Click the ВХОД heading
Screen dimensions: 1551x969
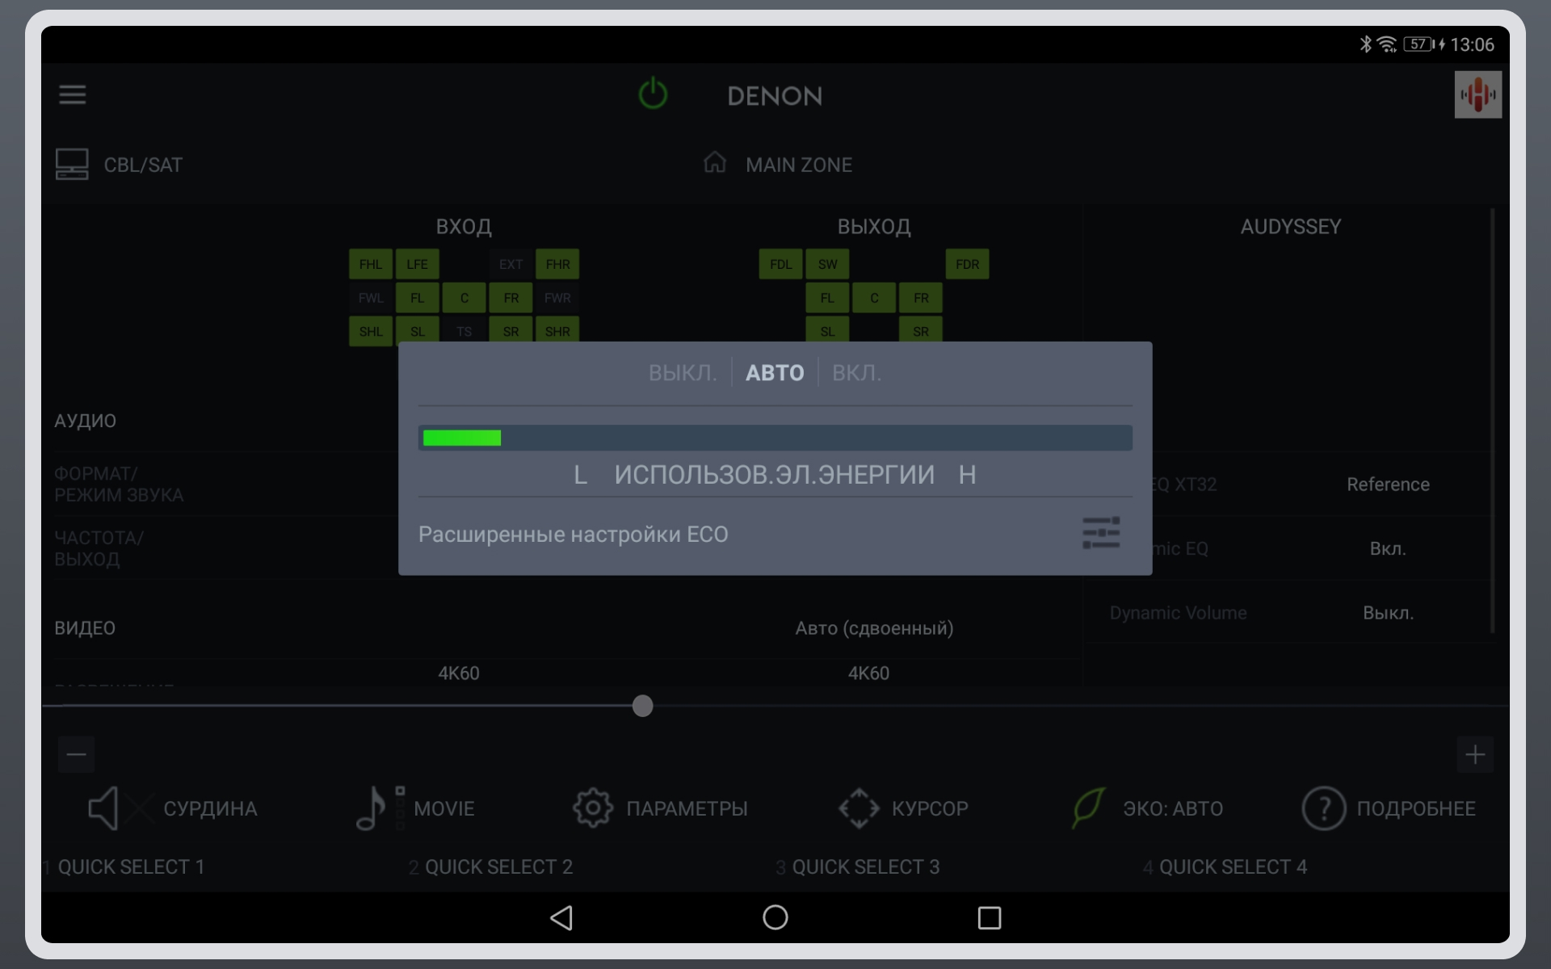tap(464, 227)
